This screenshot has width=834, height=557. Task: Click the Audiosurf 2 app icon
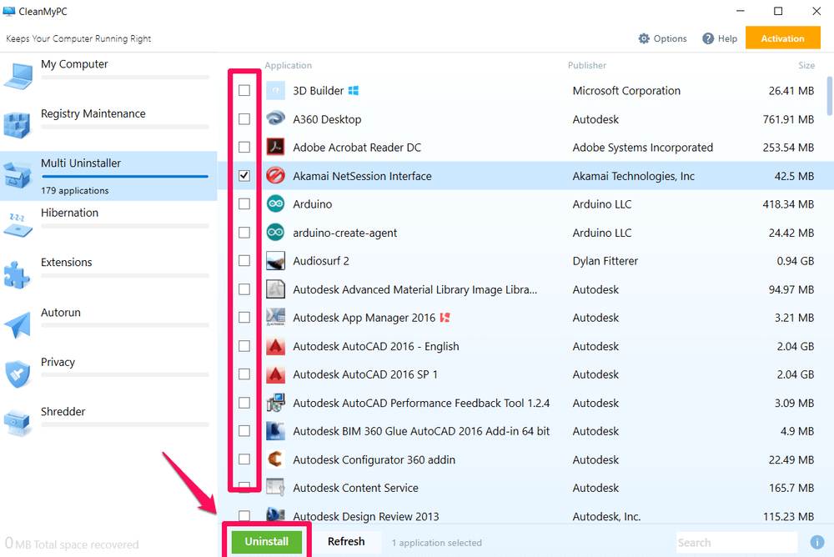tap(275, 261)
